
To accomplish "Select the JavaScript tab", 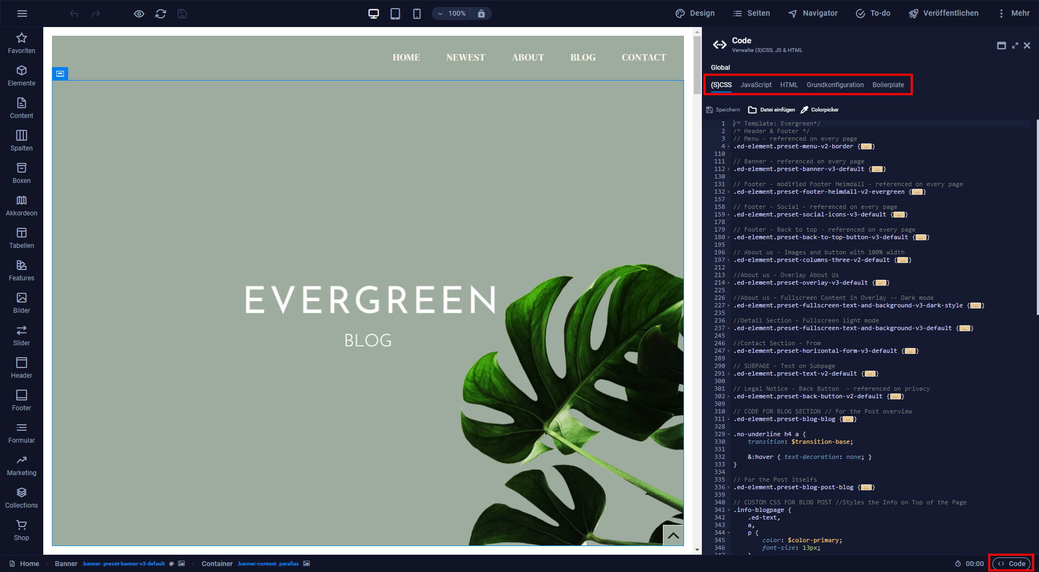I will click(x=756, y=85).
